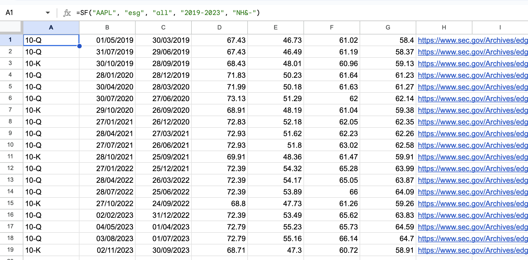Select the cell with date 02/11/2023
This screenshot has height=260, width=528.
click(107, 250)
